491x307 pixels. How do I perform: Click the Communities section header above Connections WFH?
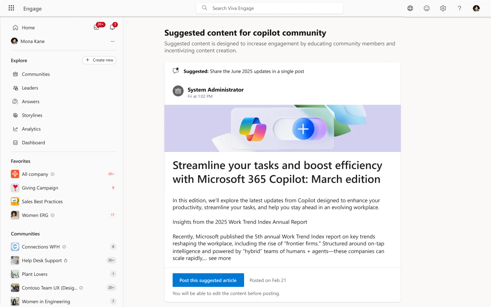(25, 234)
